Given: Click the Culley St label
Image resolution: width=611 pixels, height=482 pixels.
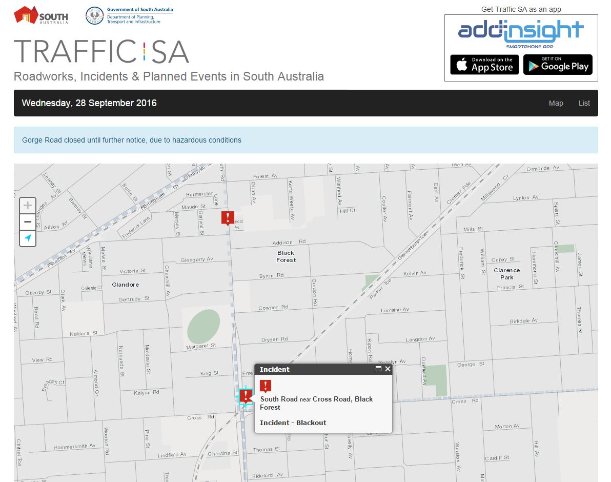Looking at the screenshot, I should coord(503,259).
